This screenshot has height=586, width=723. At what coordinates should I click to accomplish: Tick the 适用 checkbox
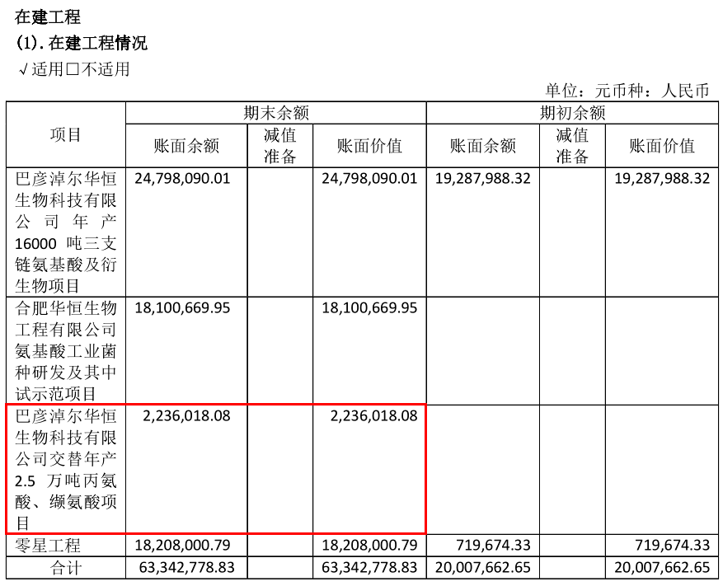tap(24, 70)
